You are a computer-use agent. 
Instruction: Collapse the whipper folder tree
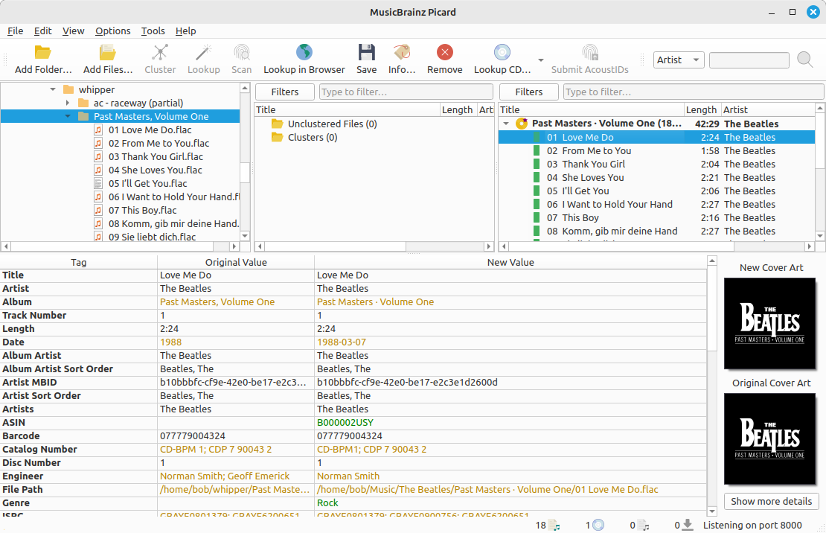tap(53, 89)
